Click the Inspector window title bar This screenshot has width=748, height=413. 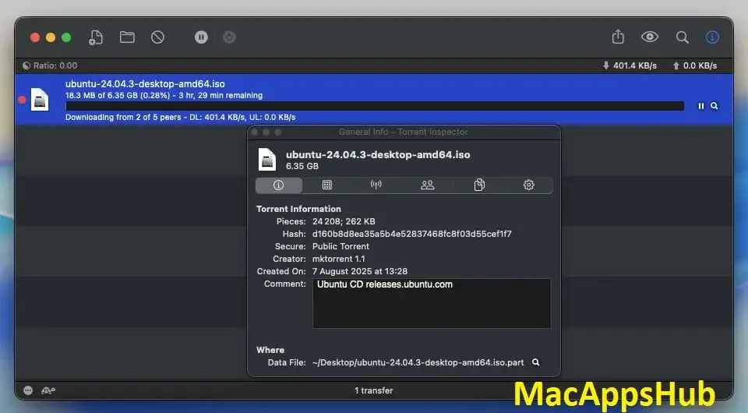coord(404,132)
